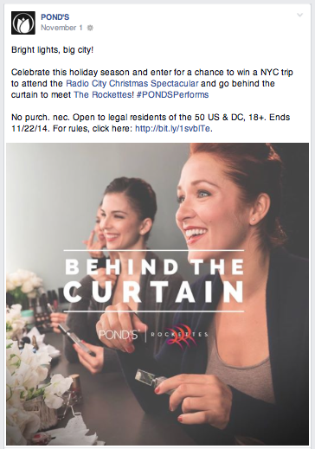Click the CURTAIN headline word
The height and width of the screenshot is (449, 315).
(154, 292)
